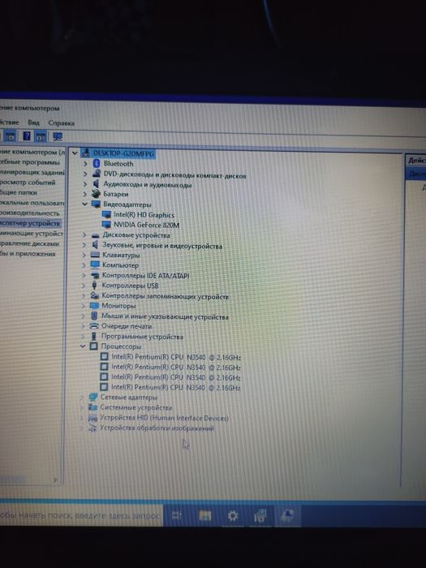Click the taskbar search input box
The height and width of the screenshot is (568, 426).
(80, 515)
